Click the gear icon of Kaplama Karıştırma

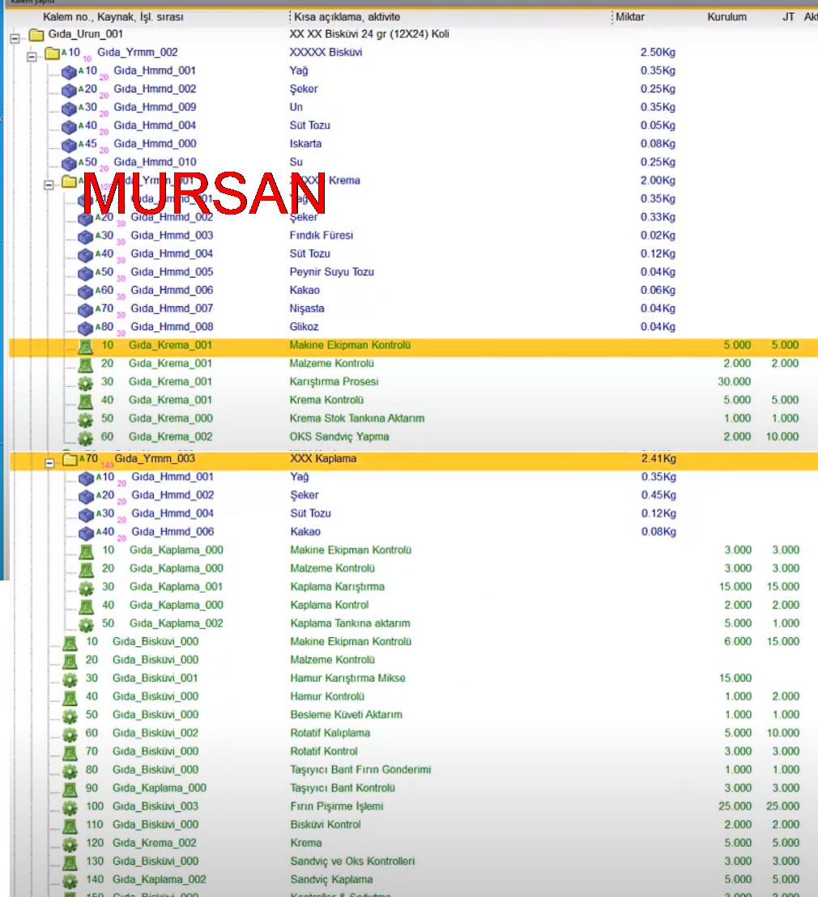point(86,588)
